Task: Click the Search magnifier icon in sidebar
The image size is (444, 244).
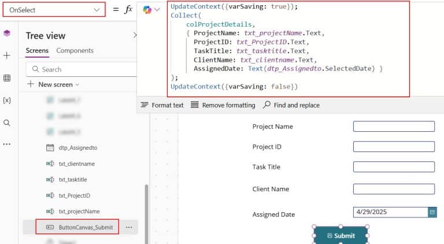Action: point(7,123)
